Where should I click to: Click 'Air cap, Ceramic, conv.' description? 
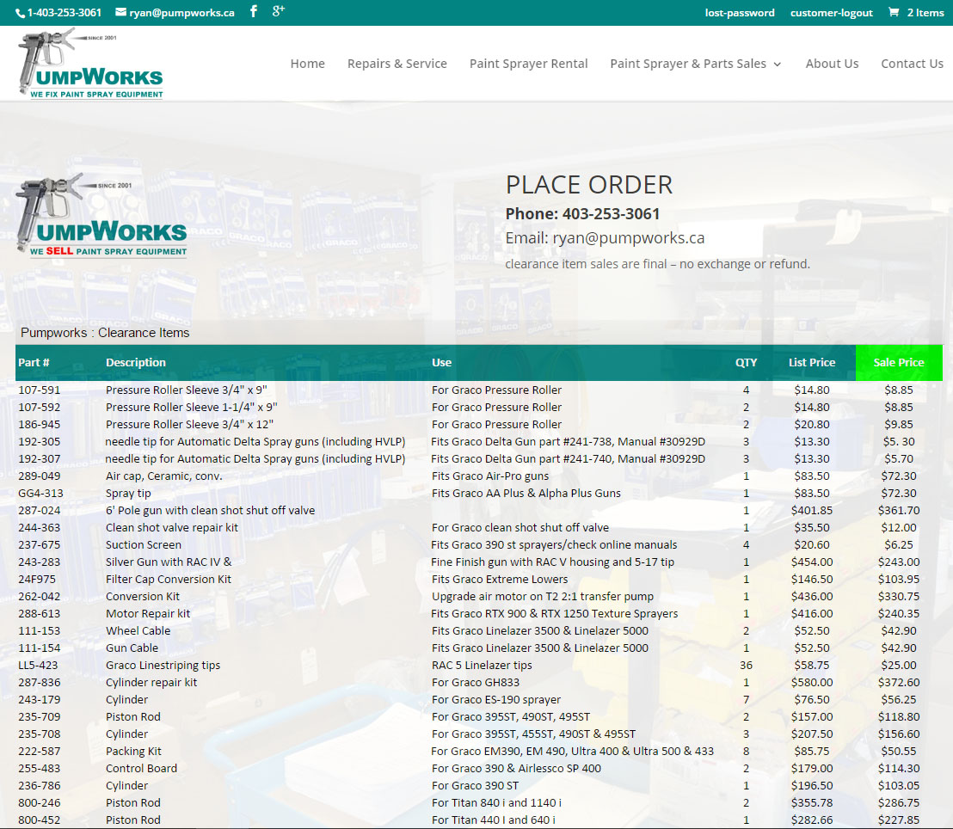[x=164, y=476]
